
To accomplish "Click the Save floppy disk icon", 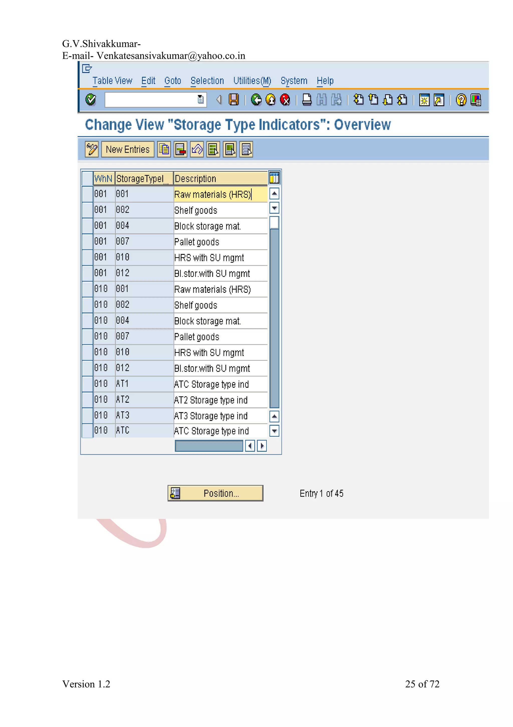I will 234,100.
